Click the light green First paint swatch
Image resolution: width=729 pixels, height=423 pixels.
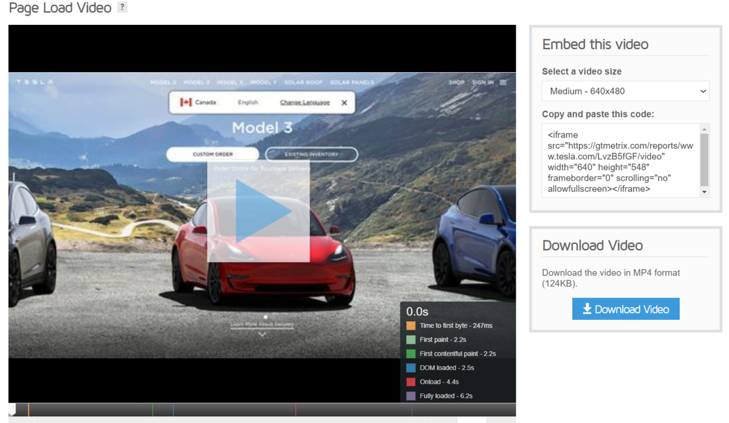pyautogui.click(x=411, y=340)
